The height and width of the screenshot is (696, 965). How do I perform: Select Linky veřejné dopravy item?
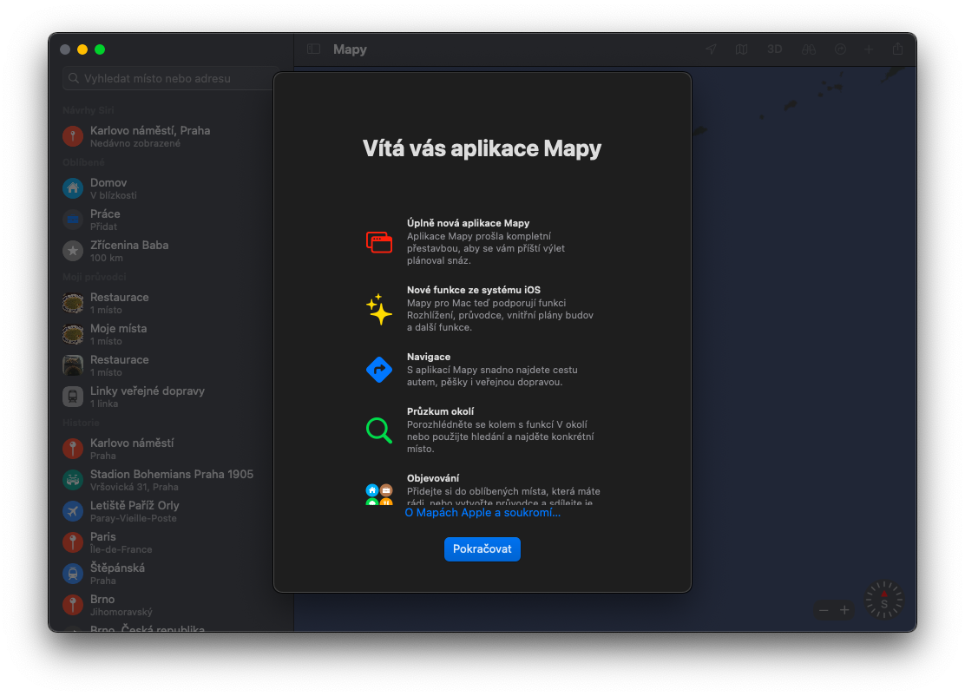pyautogui.click(x=170, y=397)
